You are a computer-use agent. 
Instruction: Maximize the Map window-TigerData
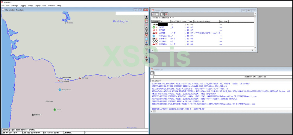coord(141,10)
